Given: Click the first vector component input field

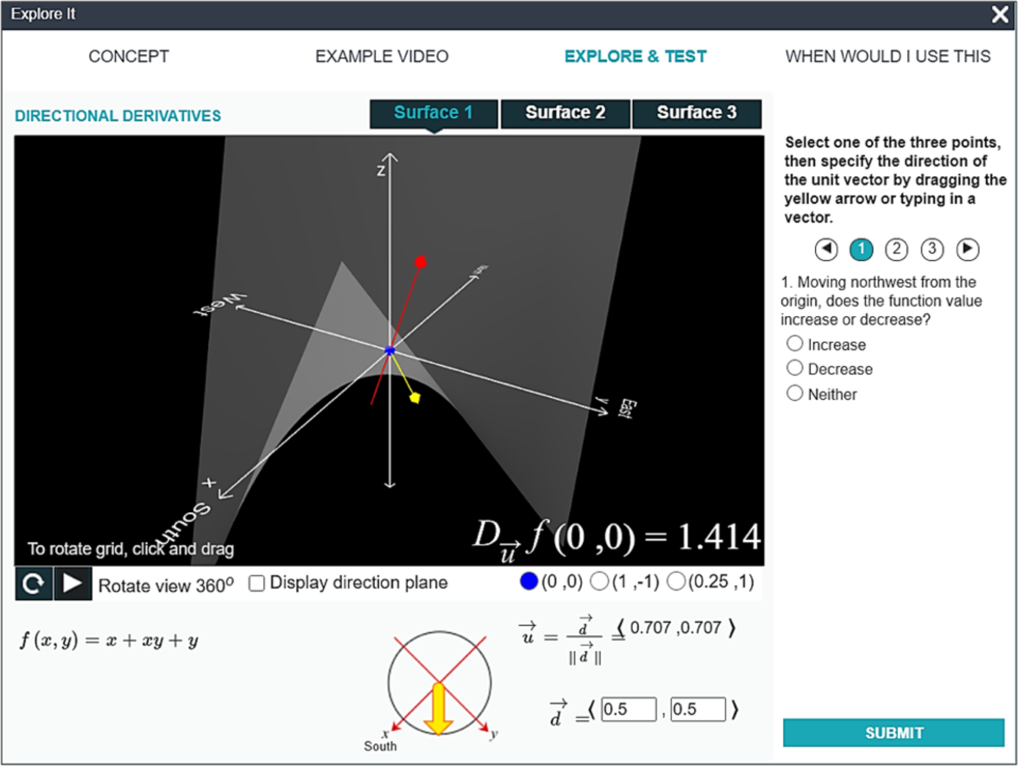Looking at the screenshot, I should 629,709.
